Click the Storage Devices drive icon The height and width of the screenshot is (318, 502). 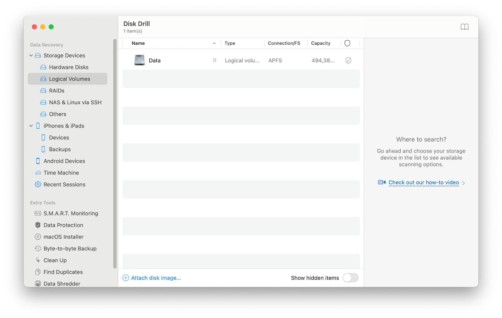pyautogui.click(x=38, y=55)
